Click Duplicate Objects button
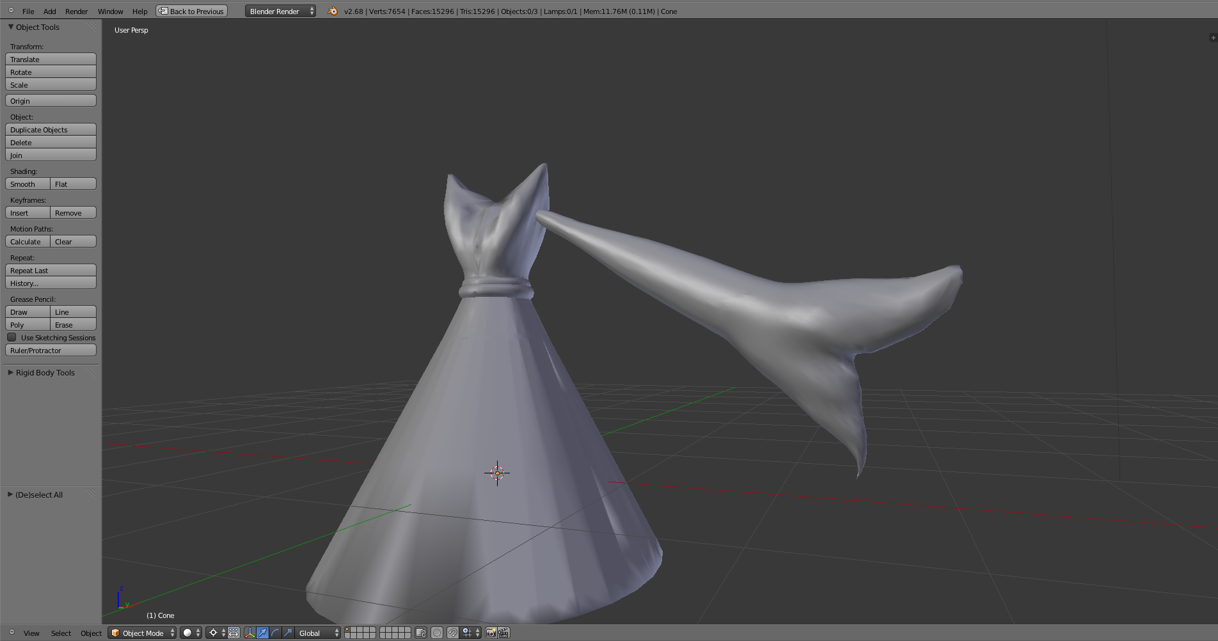This screenshot has height=641, width=1218. pos(51,129)
